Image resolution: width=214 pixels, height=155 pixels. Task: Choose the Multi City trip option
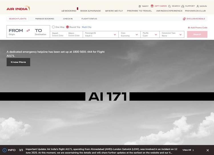point(86,27)
